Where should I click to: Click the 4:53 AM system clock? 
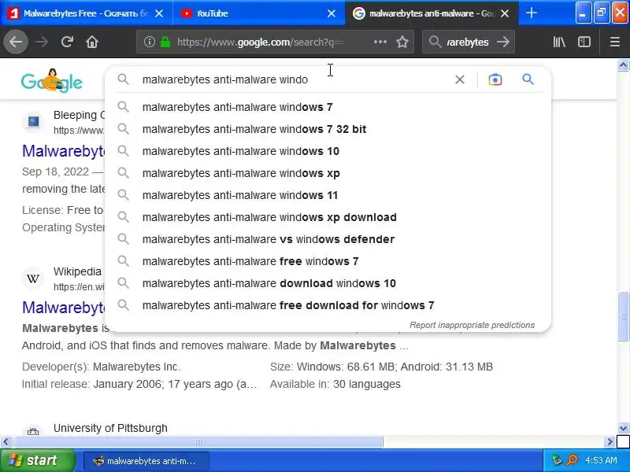pos(601,460)
